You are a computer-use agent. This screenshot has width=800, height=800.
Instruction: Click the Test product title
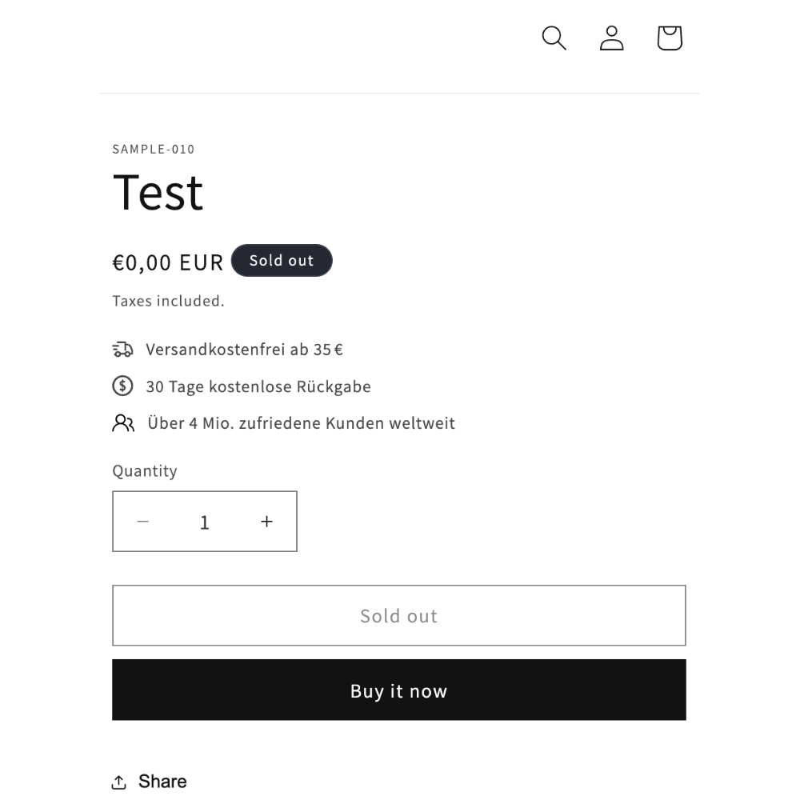coord(158,192)
